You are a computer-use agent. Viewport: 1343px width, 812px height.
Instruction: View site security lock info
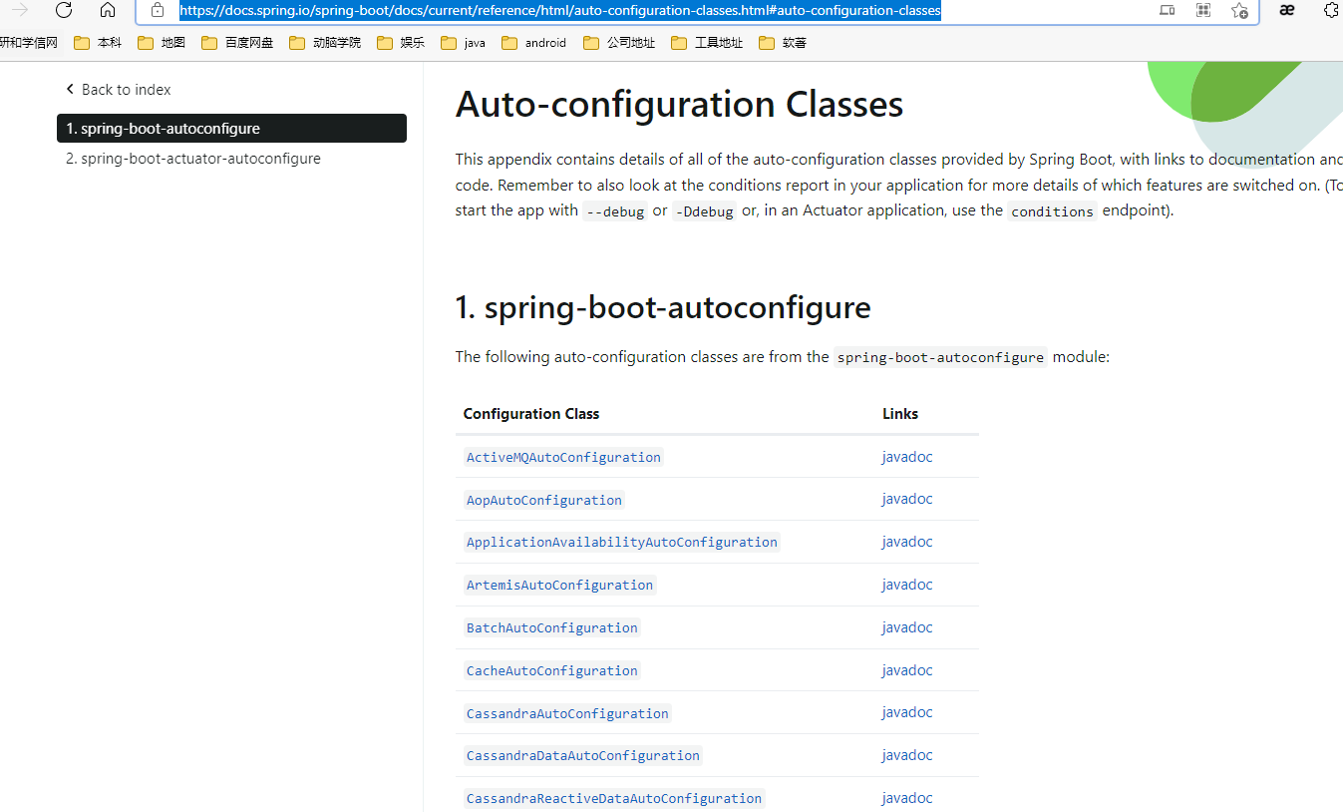[x=158, y=10]
